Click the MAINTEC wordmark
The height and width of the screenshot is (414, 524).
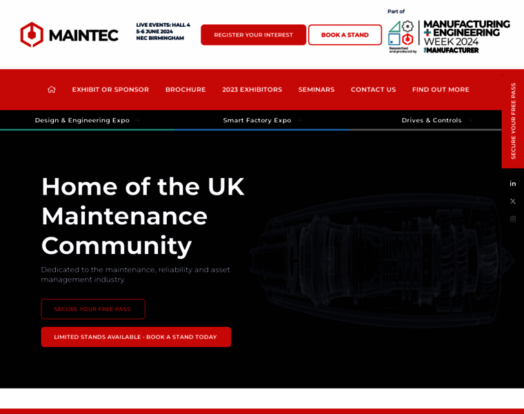(x=83, y=35)
